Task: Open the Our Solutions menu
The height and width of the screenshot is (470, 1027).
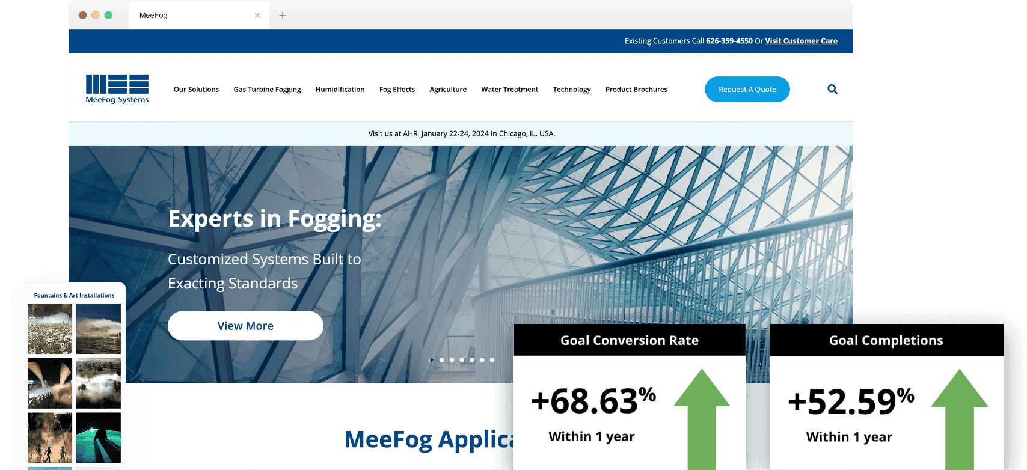Action: click(196, 90)
